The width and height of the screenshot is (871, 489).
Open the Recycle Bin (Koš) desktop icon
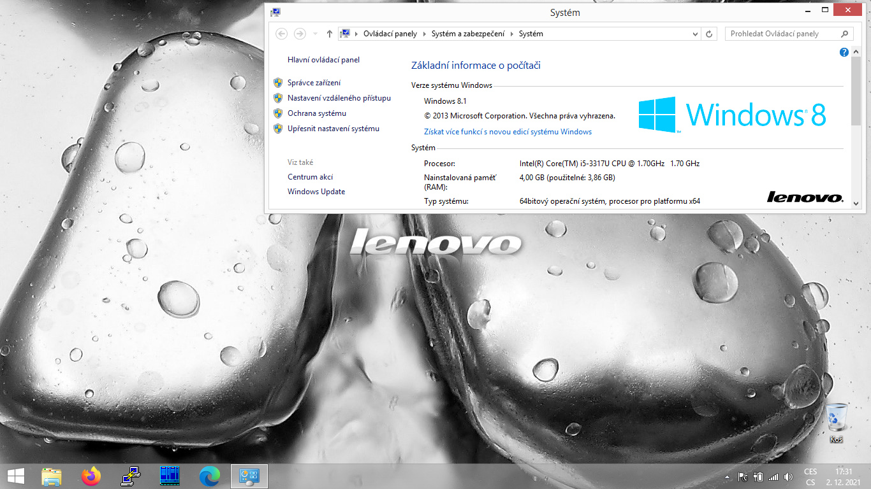tap(836, 421)
